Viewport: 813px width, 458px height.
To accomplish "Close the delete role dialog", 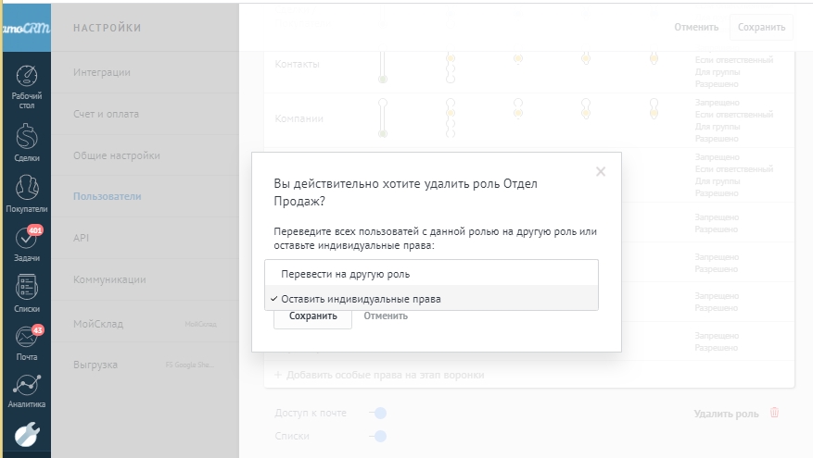I will click(x=601, y=171).
